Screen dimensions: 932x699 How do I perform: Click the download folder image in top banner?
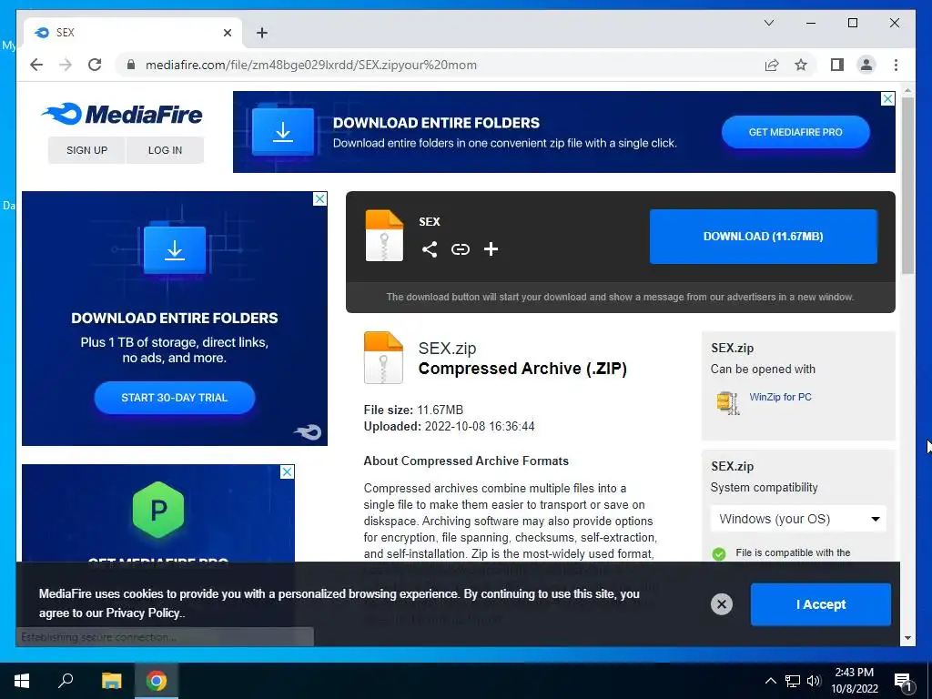[x=283, y=130]
